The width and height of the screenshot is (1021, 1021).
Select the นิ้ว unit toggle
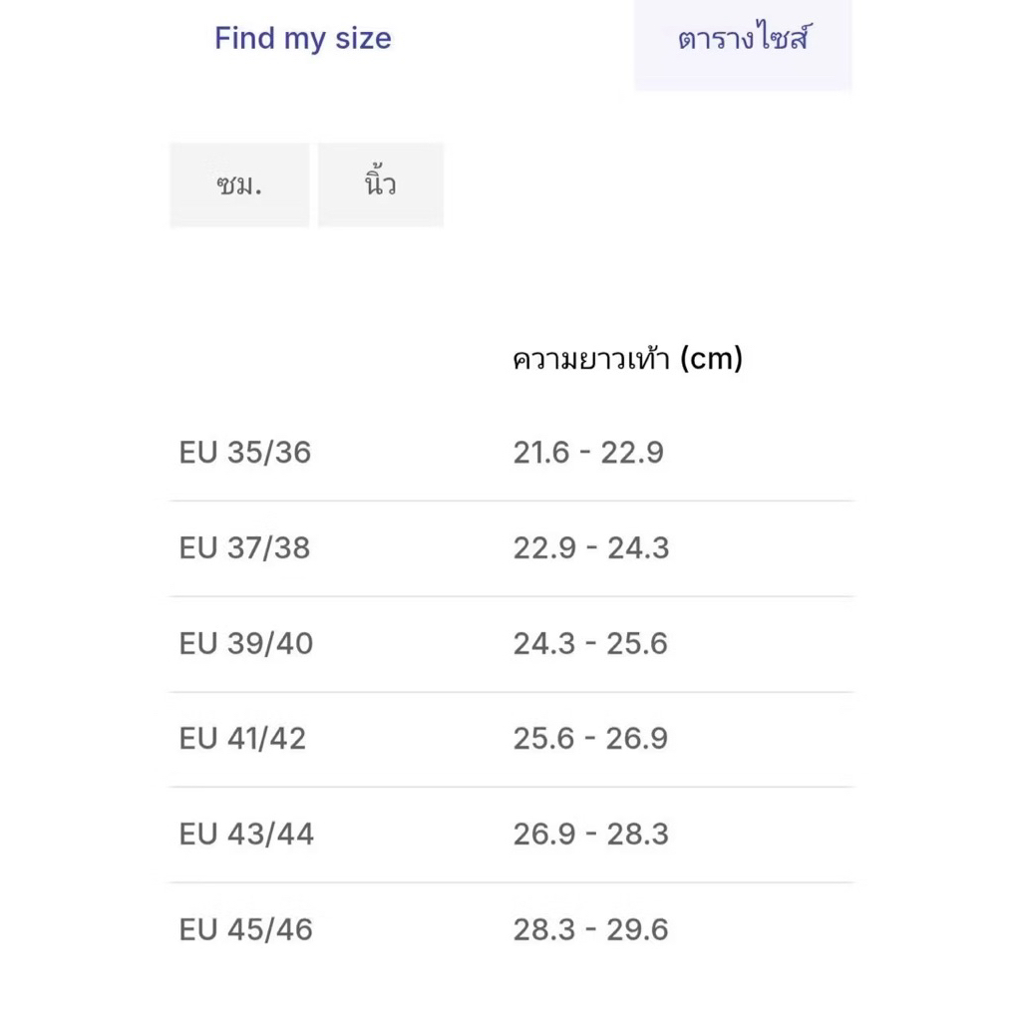381,184
